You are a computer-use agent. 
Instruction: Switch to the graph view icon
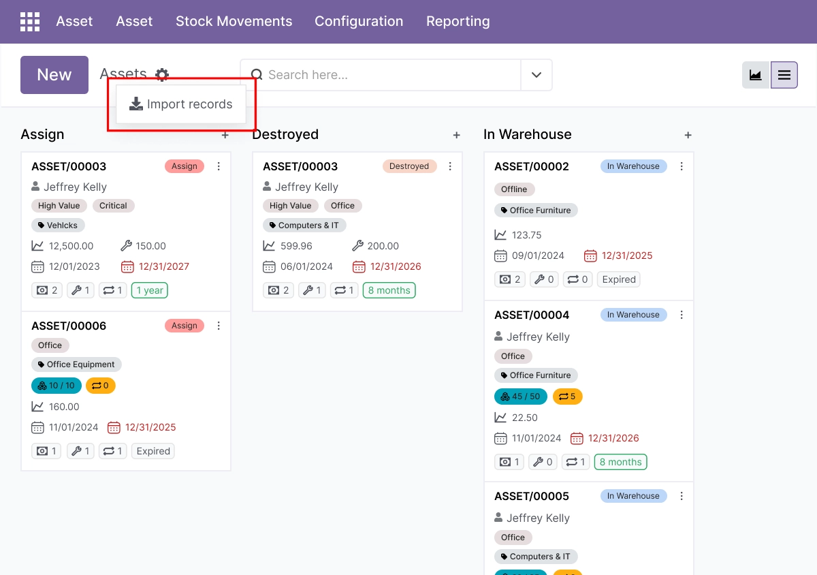(x=756, y=75)
